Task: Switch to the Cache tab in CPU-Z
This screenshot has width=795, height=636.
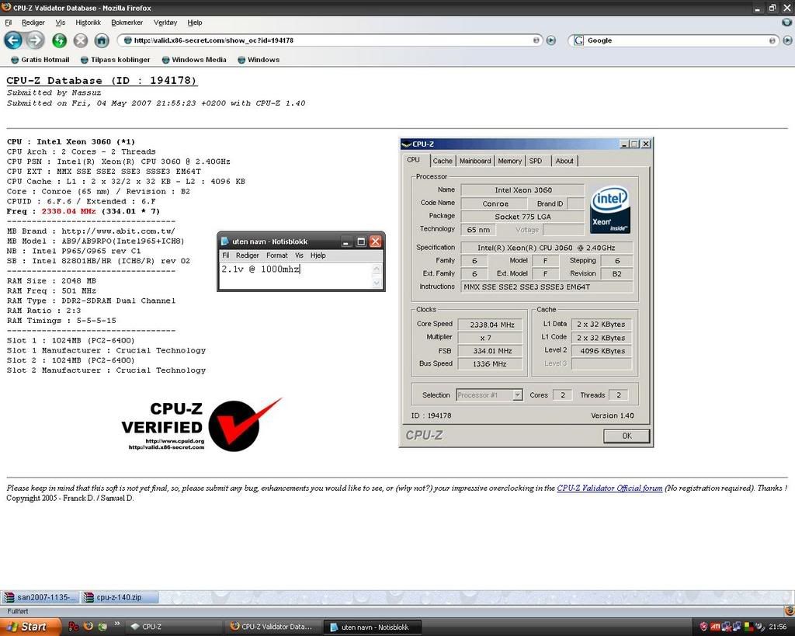Action: click(x=442, y=161)
